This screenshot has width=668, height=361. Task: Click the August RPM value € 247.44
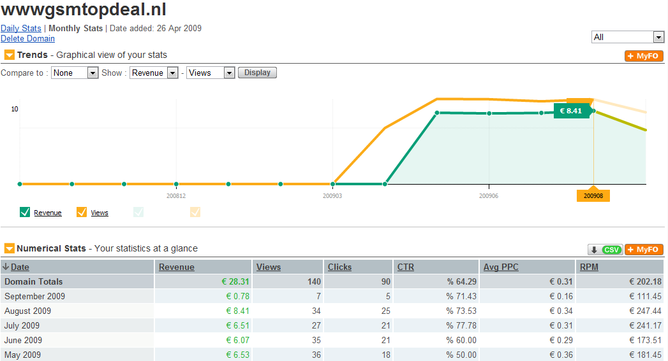[x=646, y=311]
